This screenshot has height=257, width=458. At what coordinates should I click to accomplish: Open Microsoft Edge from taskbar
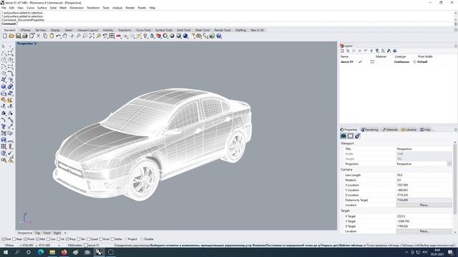click(x=40, y=252)
